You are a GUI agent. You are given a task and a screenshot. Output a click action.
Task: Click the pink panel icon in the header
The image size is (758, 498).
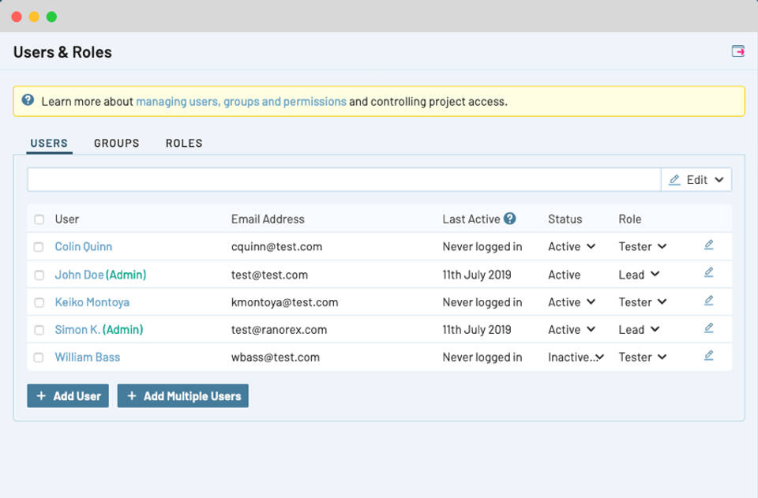click(x=737, y=51)
